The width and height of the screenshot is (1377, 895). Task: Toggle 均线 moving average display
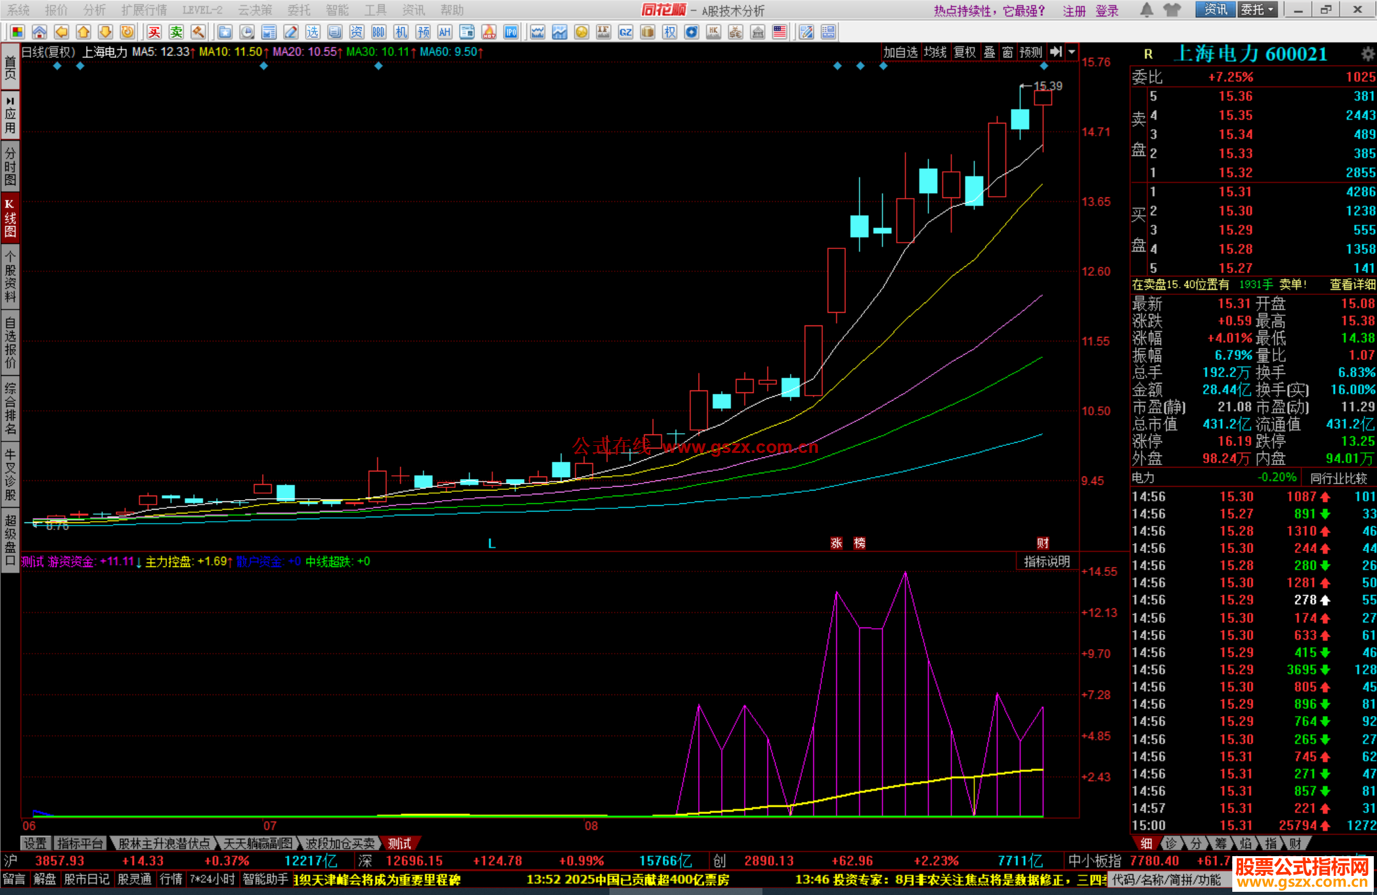(935, 52)
